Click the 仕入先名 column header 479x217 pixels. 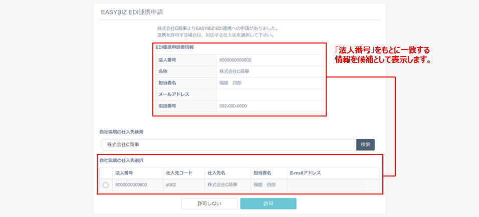(x=217, y=173)
